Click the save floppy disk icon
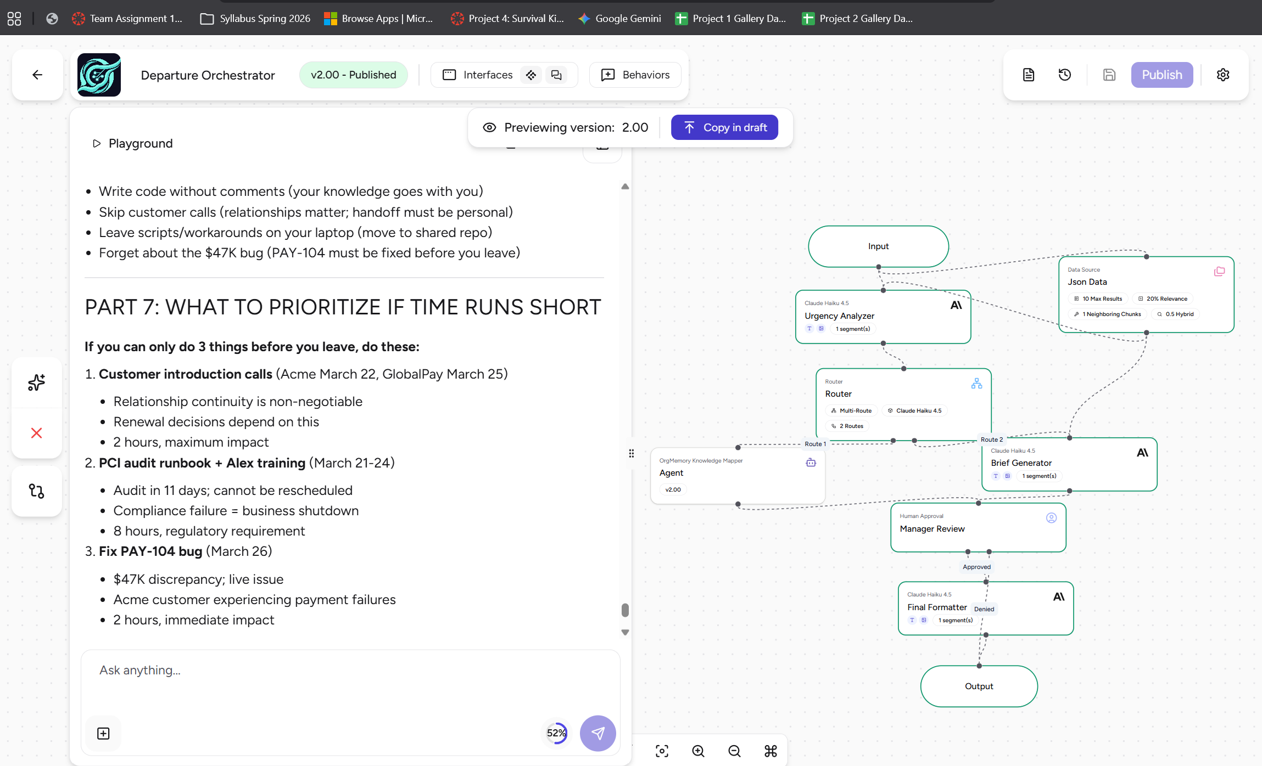This screenshot has height=766, width=1262. pyautogui.click(x=1109, y=75)
